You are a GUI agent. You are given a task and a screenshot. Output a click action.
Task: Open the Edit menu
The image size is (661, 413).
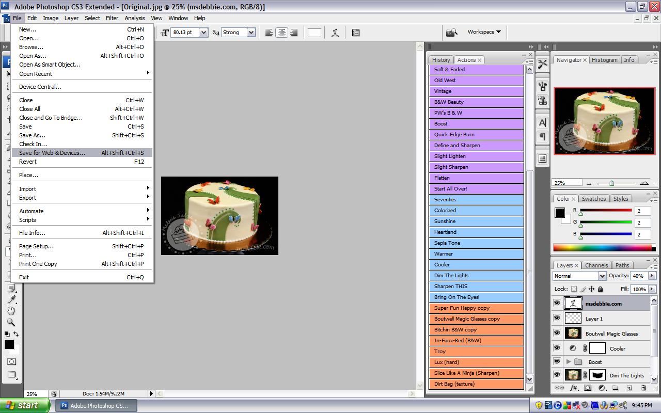(32, 18)
